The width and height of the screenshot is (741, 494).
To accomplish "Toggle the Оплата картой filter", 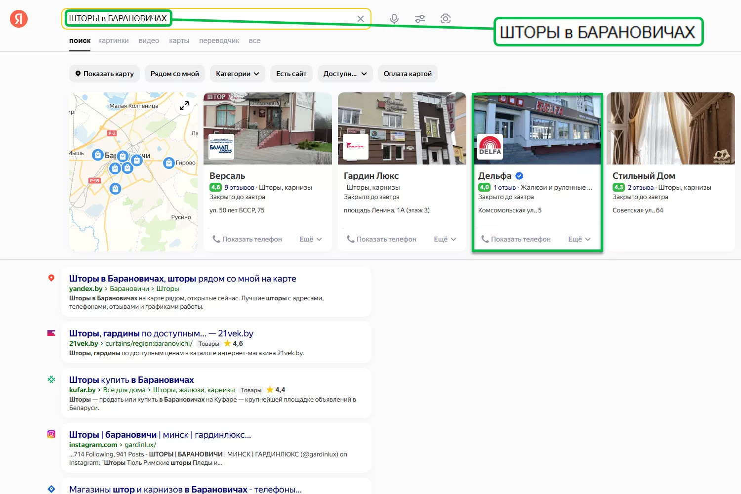I will 408,74.
